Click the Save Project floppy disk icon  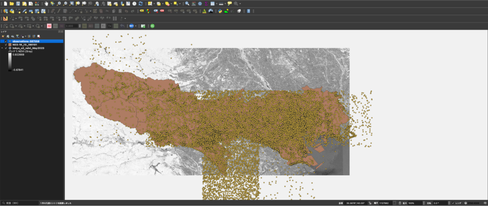(18, 3)
